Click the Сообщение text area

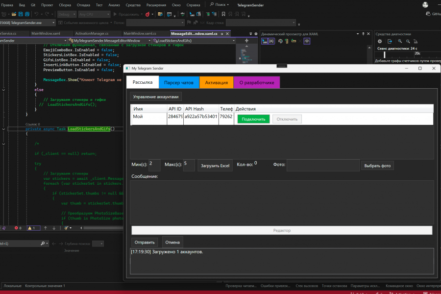coord(282,202)
